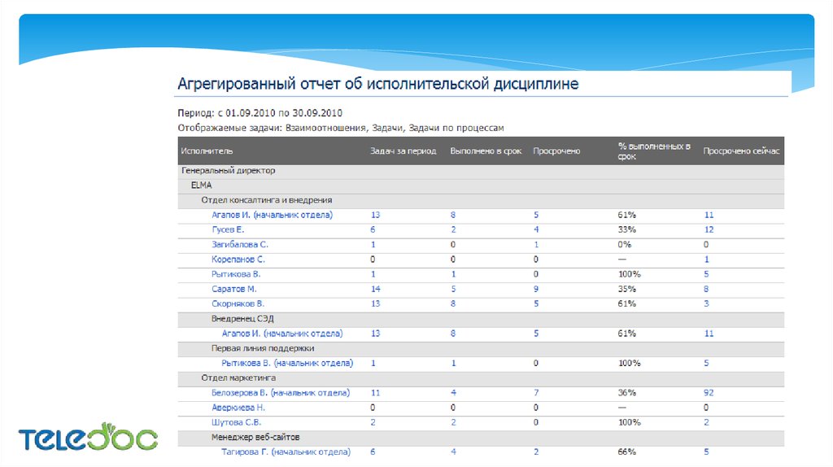Open the Гусев Е. employee link

tap(228, 230)
